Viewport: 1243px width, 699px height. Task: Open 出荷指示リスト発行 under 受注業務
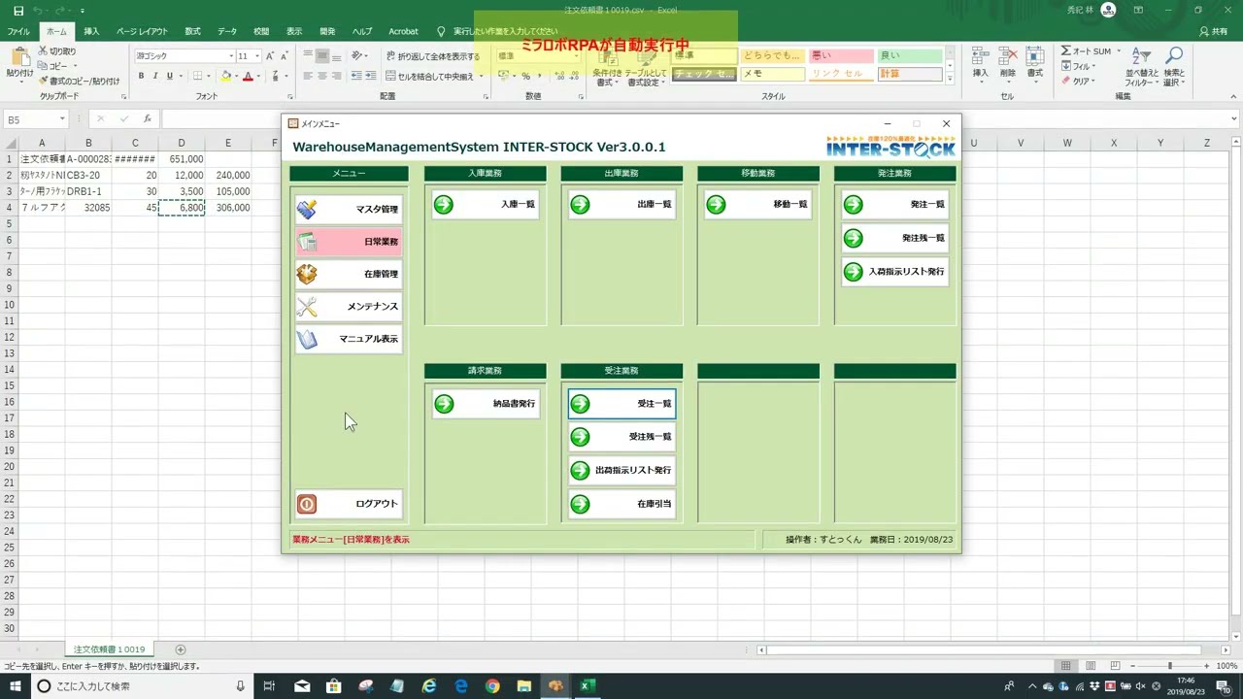point(621,471)
